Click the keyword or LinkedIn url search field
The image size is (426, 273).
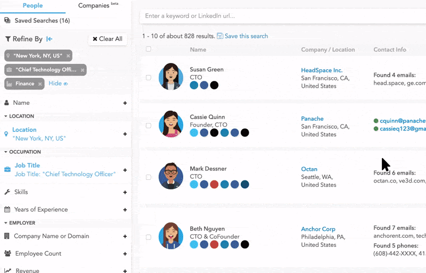[x=283, y=16]
